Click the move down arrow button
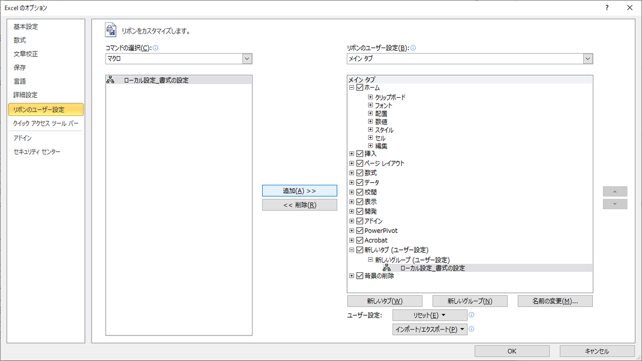The width and height of the screenshot is (642, 361). (x=615, y=204)
